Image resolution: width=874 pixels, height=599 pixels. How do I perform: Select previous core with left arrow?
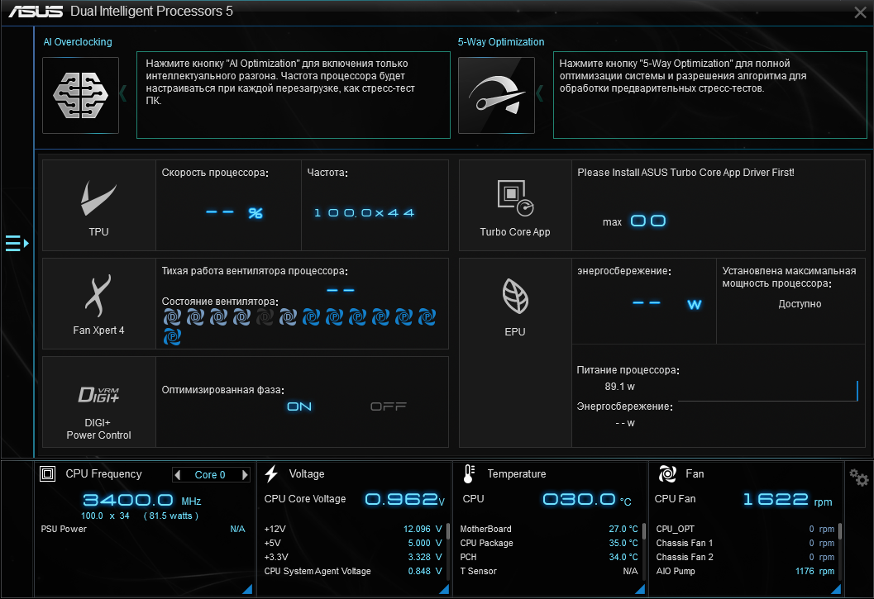click(178, 475)
